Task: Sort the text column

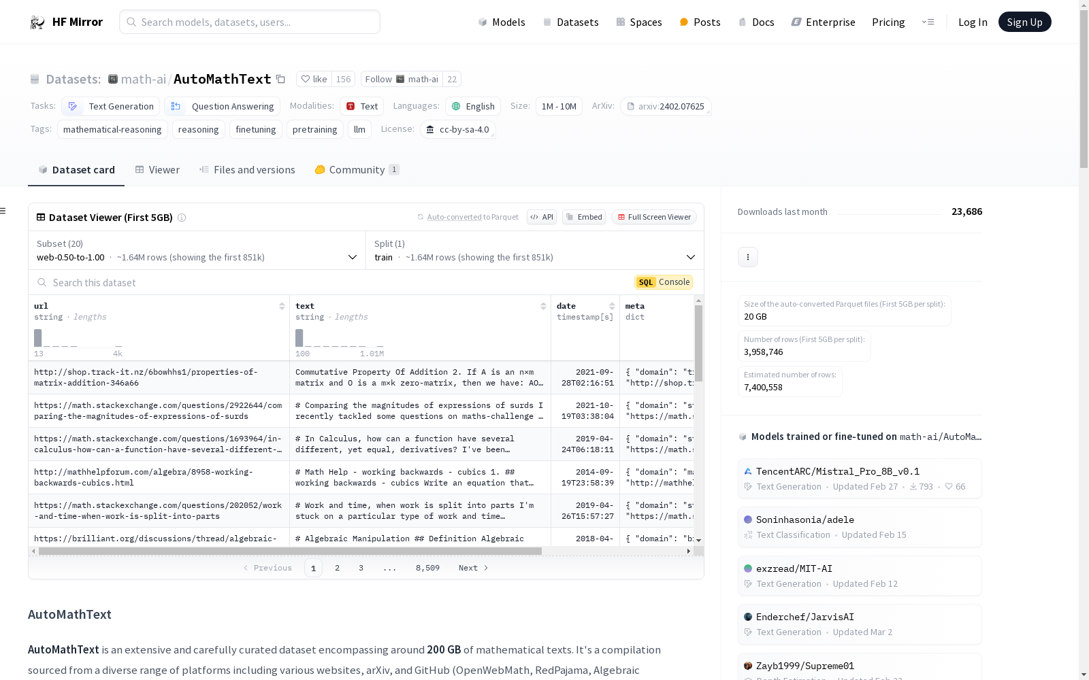Action: (x=543, y=306)
